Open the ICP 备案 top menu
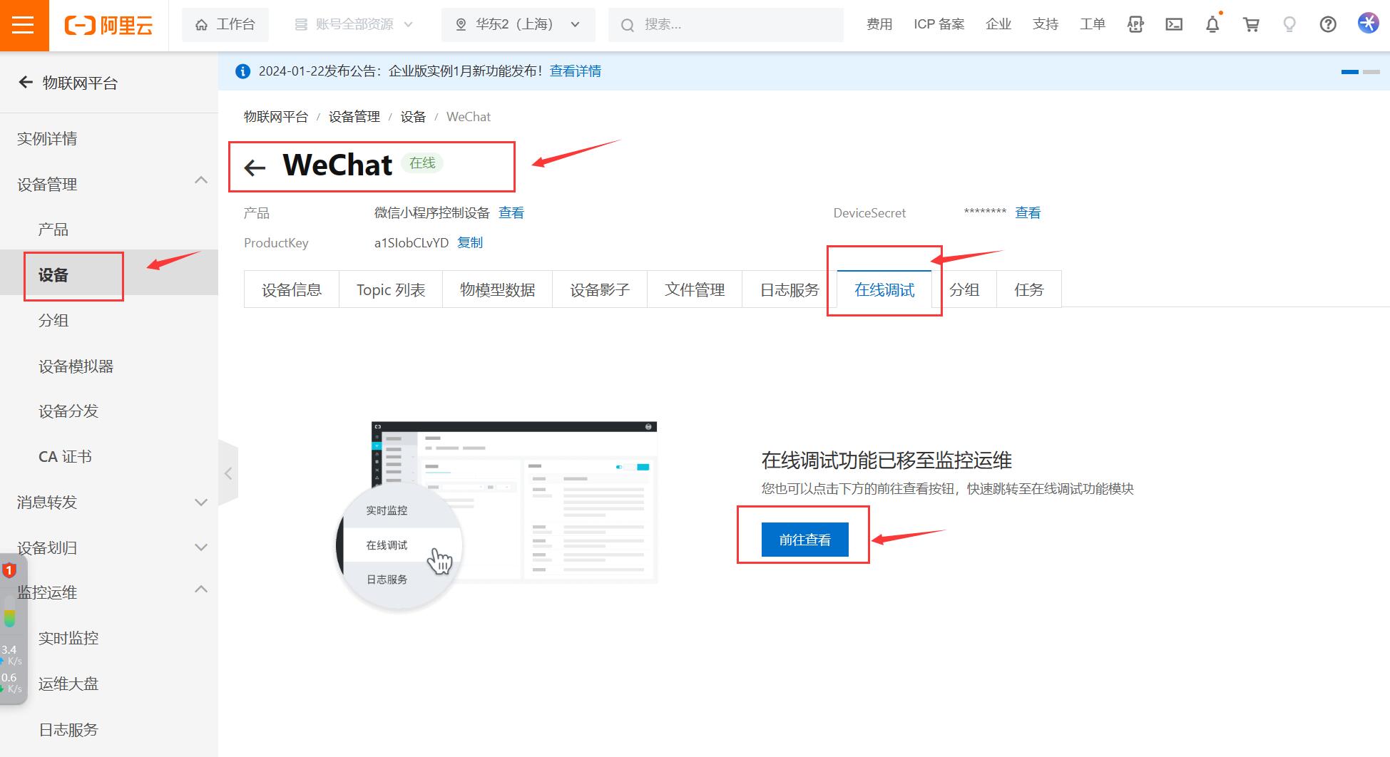Screen dimensions: 1390x757 point(939,25)
